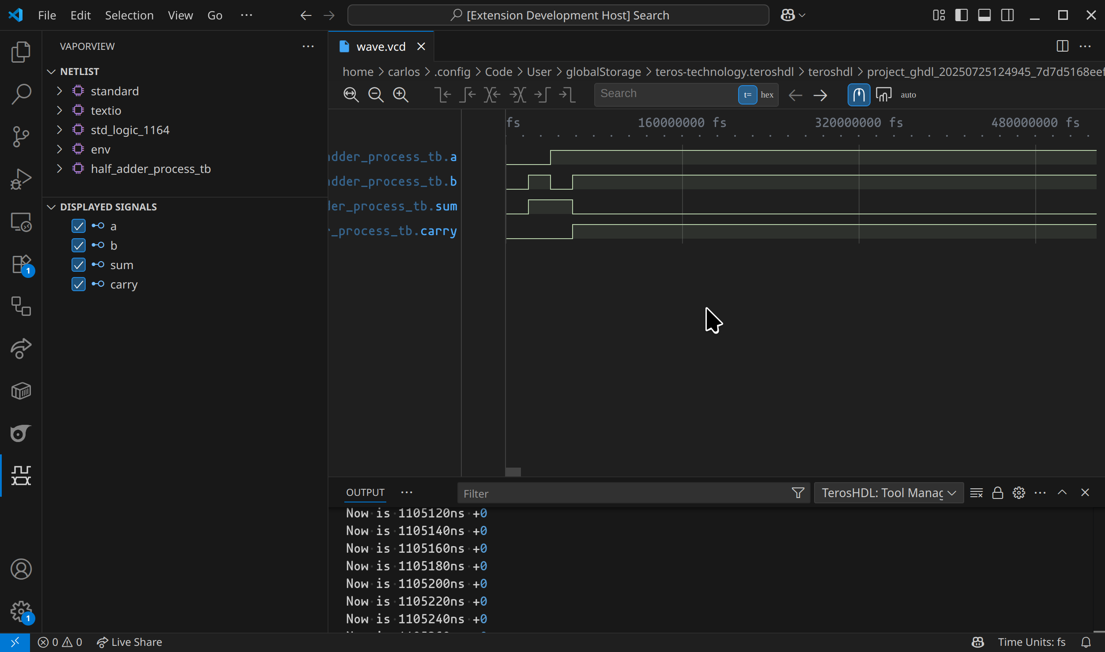1105x652 pixels.
Task: Enable touchpad scroll mode
Action: (884, 95)
